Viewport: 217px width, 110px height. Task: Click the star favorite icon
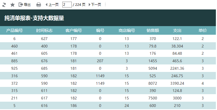tap(13, 5)
